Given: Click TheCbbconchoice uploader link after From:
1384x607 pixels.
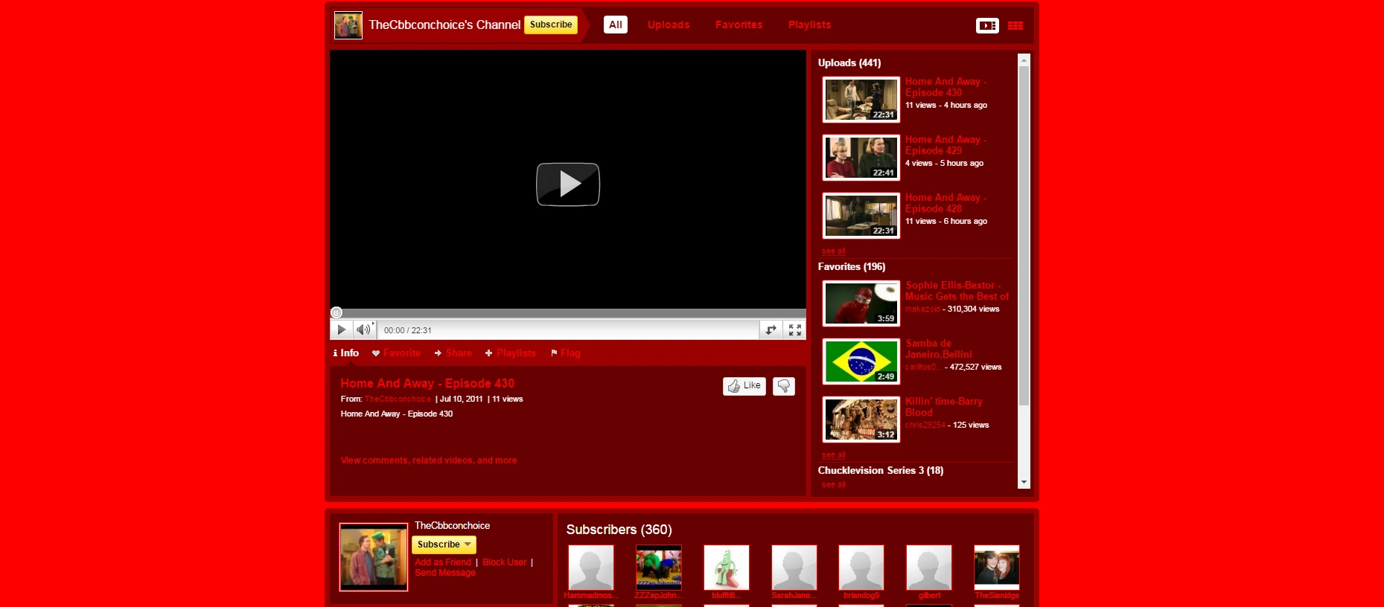Looking at the screenshot, I should tap(398, 399).
